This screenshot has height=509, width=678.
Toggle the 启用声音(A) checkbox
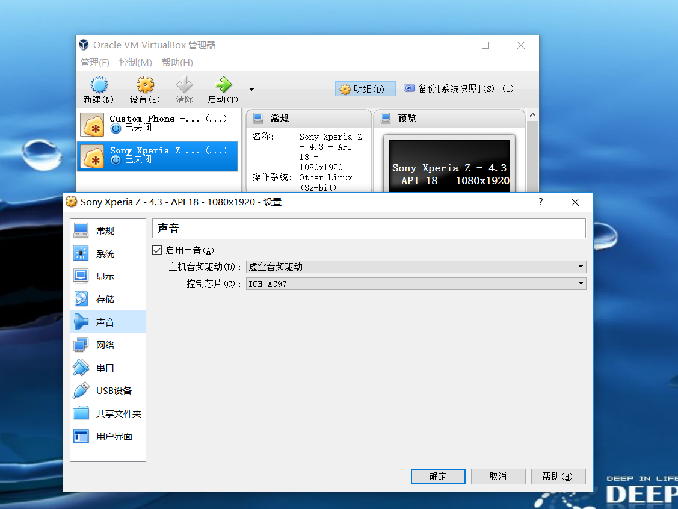(157, 250)
